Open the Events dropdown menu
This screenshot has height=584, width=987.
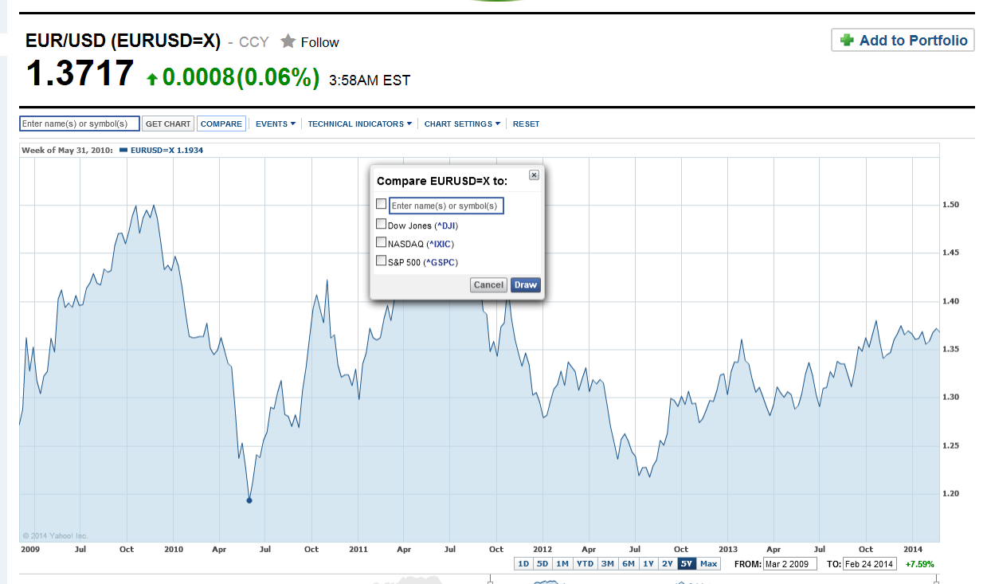(x=276, y=123)
